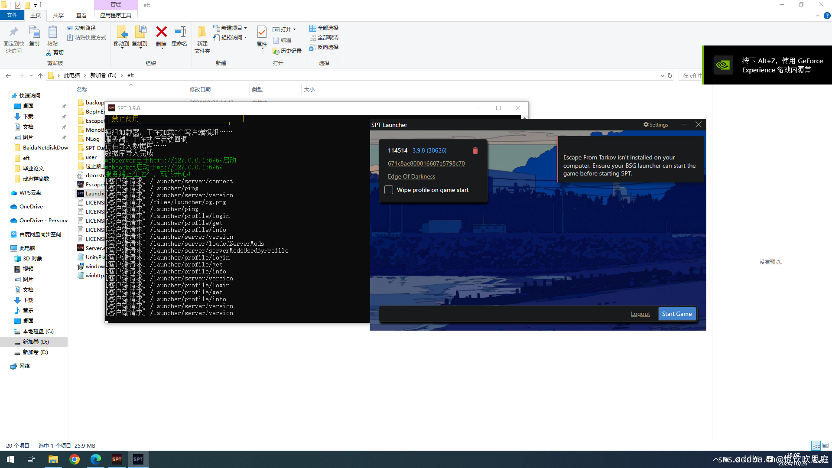
Task: Switch to details view layout icon
Action: click(x=816, y=445)
